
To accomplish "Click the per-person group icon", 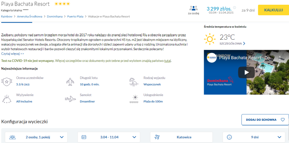I will [194, 8].
